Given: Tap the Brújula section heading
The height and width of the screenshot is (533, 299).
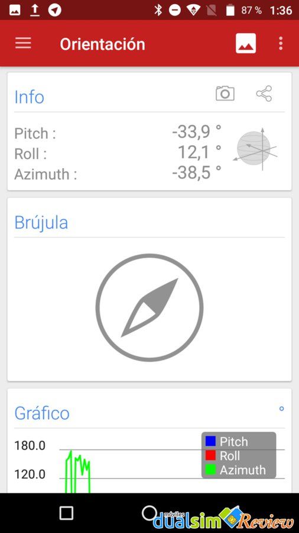Looking at the screenshot, I should 41,223.
